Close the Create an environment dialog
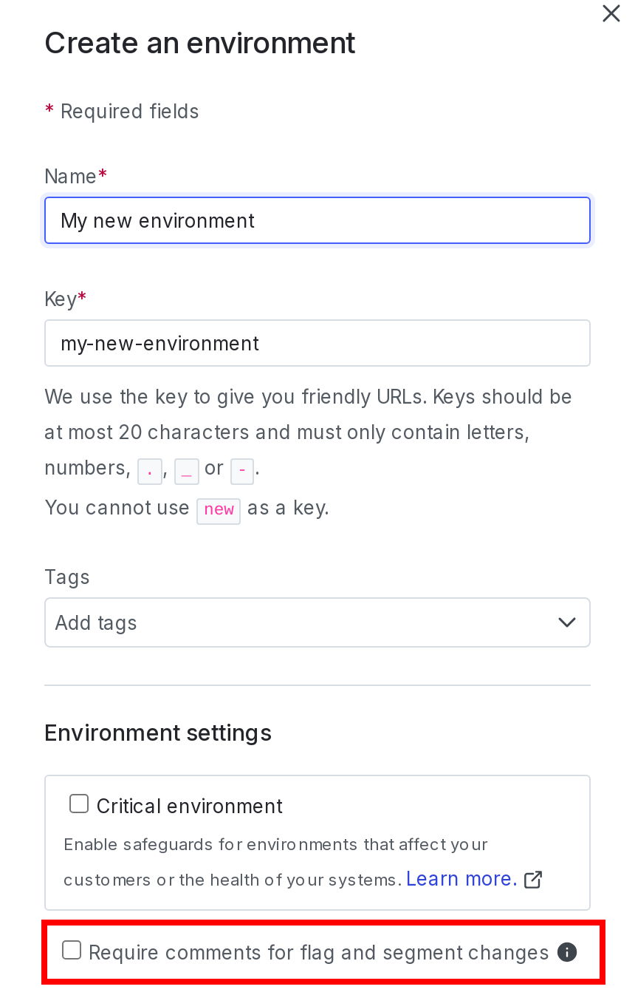 point(611,13)
